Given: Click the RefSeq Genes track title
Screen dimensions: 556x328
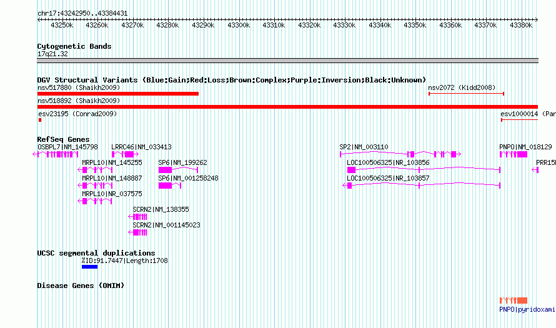Looking at the screenshot, I should point(64,139).
